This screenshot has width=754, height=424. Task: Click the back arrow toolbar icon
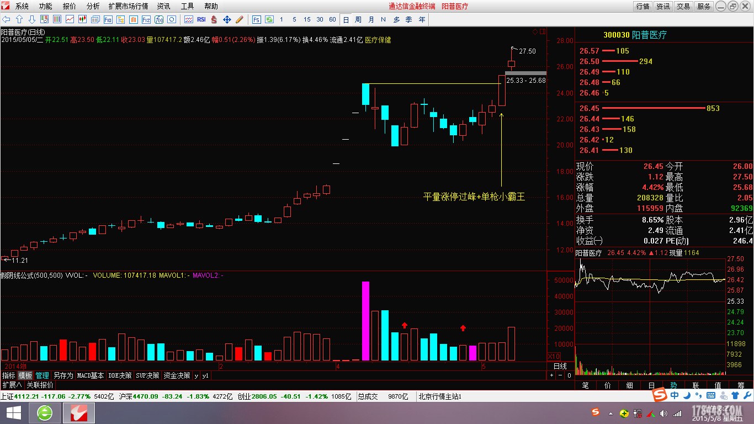coord(6,19)
